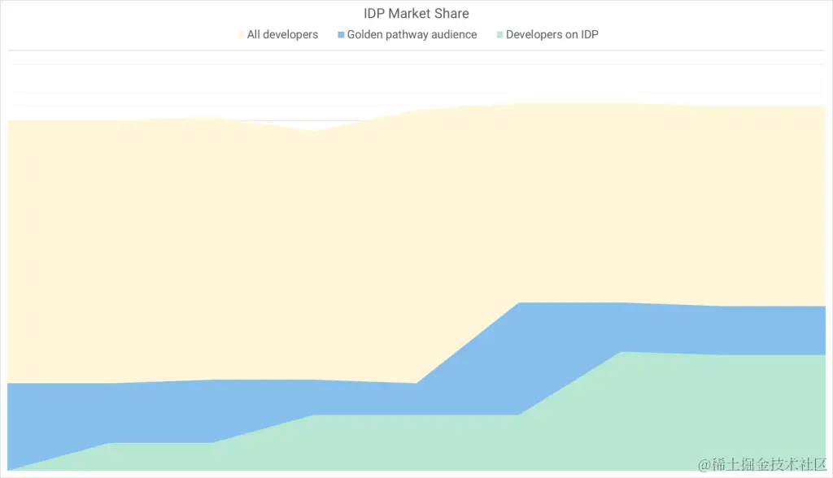Image resolution: width=833 pixels, height=478 pixels.
Task: Click the chart title 'IDP Market Share'
Action: click(x=416, y=13)
